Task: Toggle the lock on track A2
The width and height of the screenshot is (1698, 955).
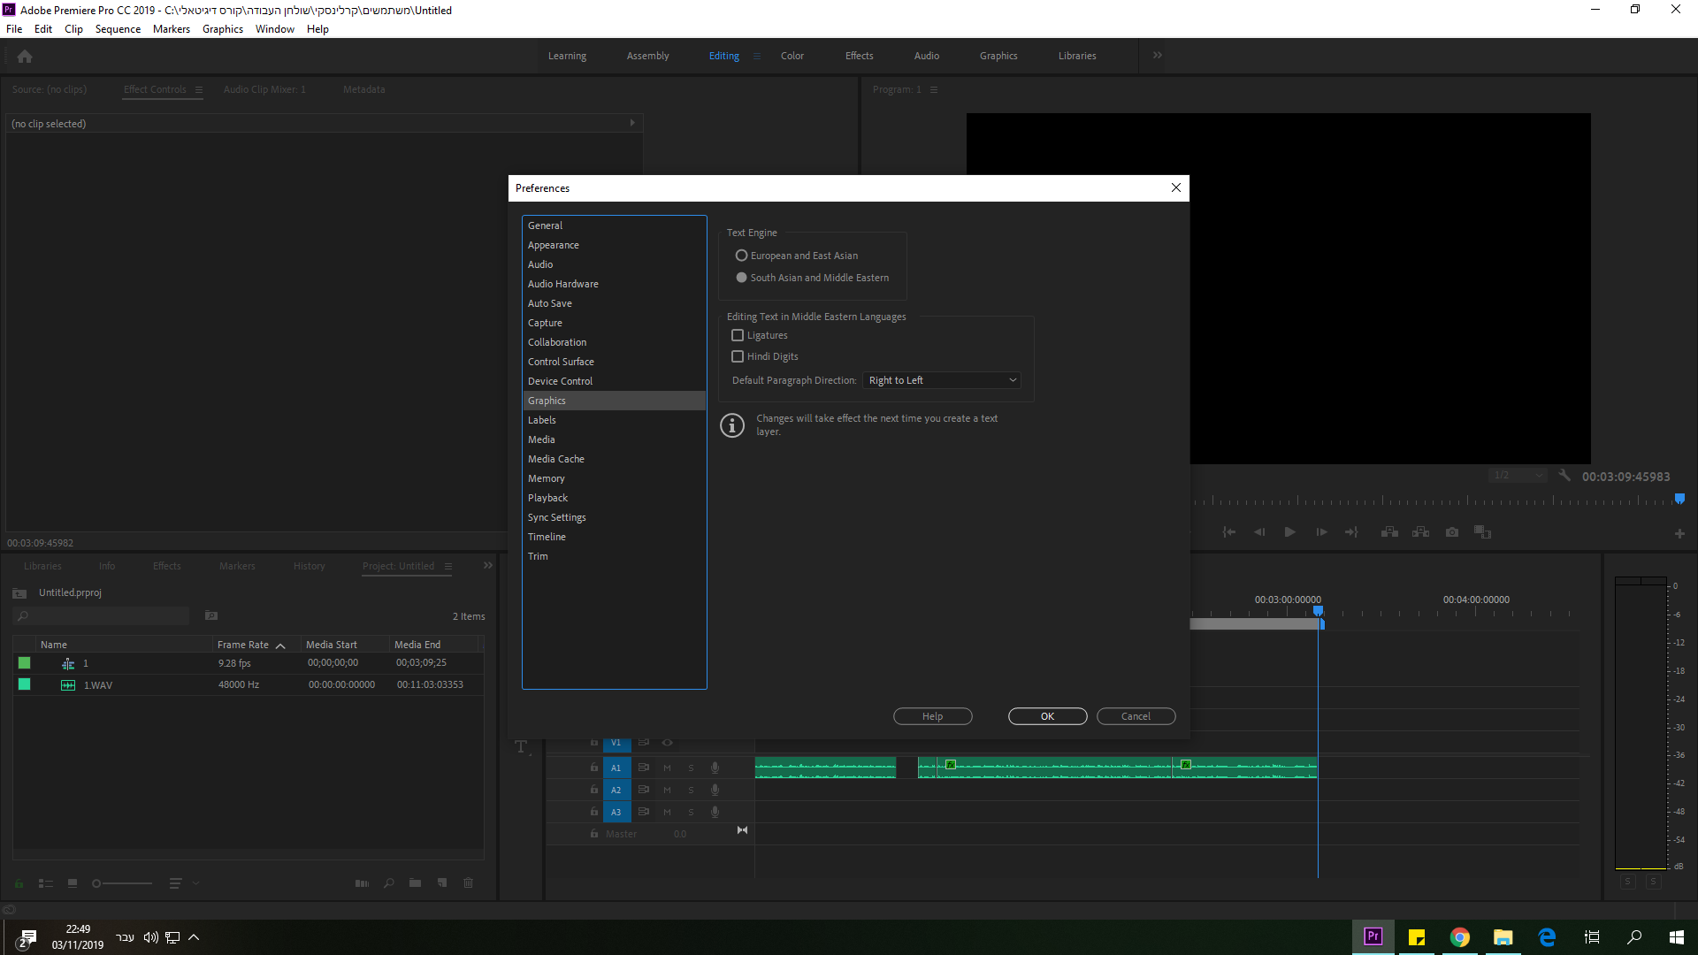Action: pyautogui.click(x=594, y=790)
